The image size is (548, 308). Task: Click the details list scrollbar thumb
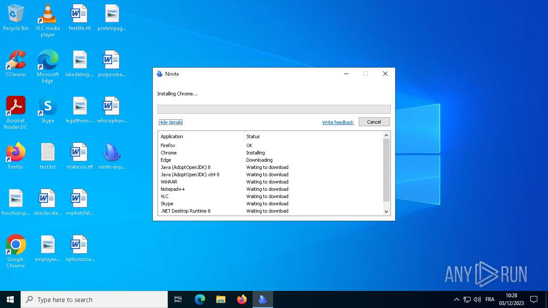pos(386,170)
